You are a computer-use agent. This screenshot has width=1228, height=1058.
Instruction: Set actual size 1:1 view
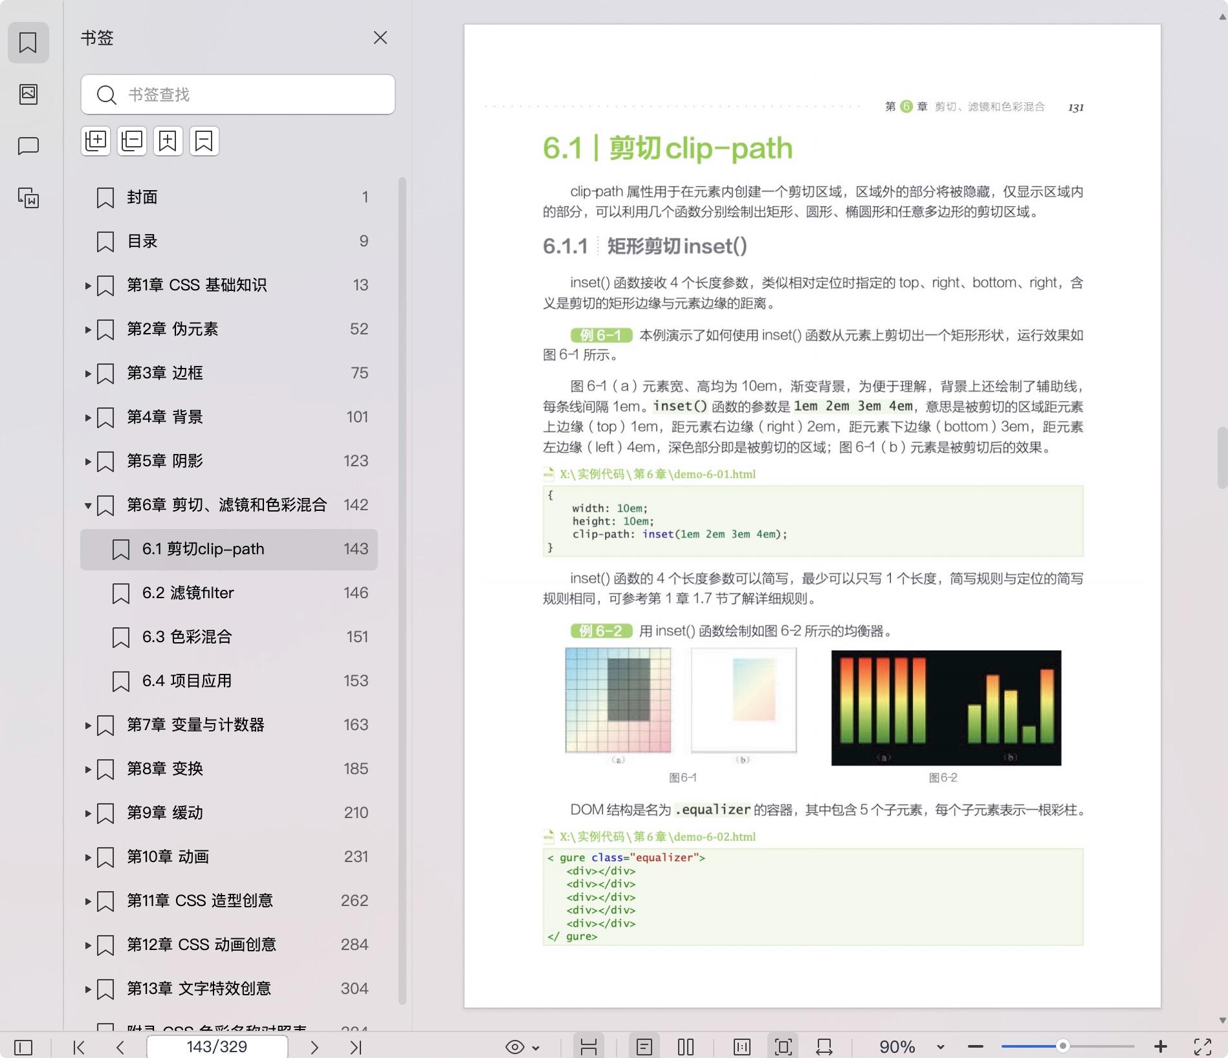[x=742, y=1046]
